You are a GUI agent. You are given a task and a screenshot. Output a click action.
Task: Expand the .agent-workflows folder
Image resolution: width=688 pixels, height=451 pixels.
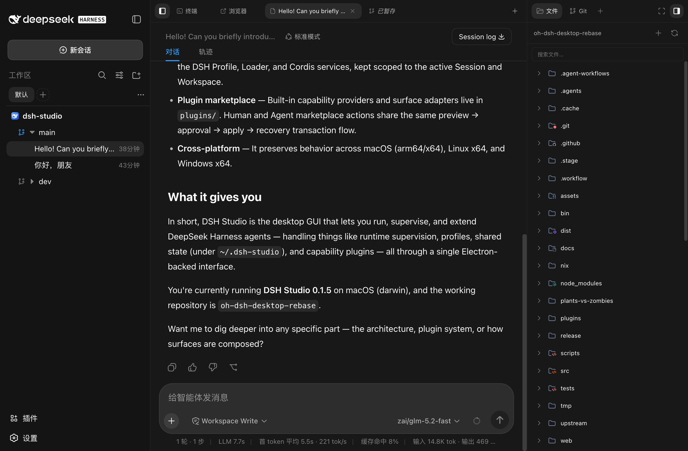539,73
